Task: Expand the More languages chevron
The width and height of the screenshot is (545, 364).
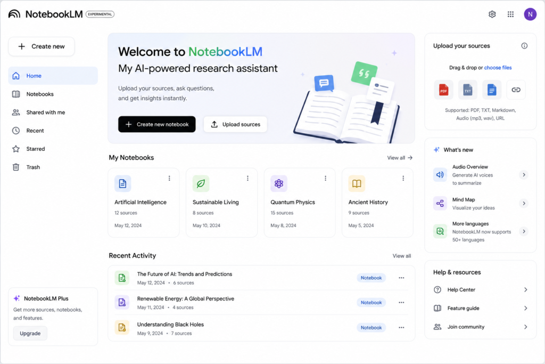Action: [524, 231]
